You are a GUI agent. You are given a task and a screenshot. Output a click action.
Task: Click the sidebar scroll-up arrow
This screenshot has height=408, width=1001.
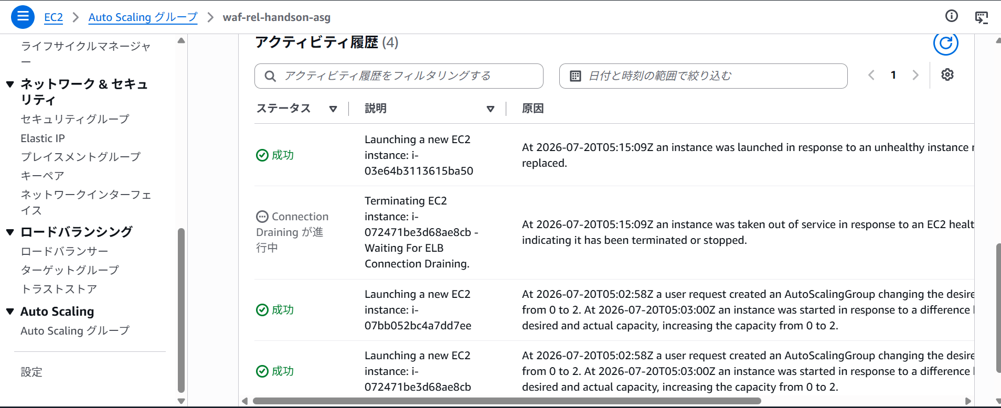tap(182, 40)
